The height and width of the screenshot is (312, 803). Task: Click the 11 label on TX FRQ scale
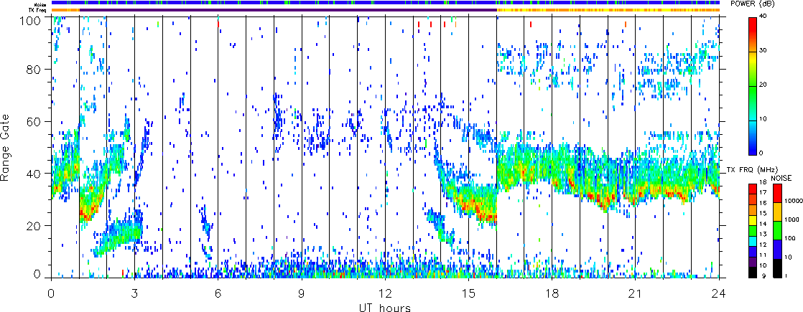pyautogui.click(x=762, y=253)
